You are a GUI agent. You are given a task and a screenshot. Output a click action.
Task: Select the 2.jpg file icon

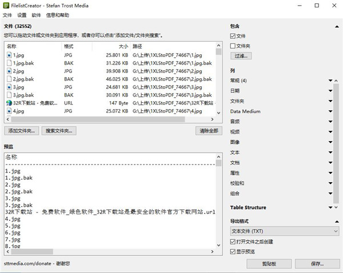[x=9, y=71]
